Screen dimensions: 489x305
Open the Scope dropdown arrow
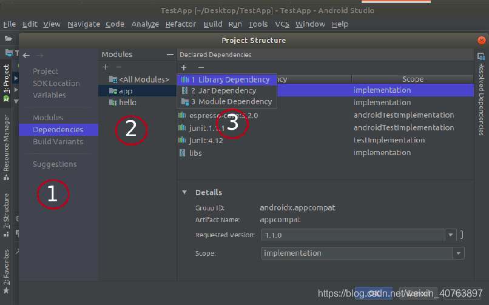click(x=459, y=253)
